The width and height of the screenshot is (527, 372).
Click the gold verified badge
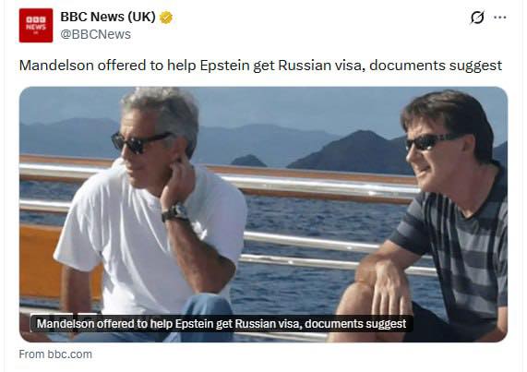pos(166,18)
